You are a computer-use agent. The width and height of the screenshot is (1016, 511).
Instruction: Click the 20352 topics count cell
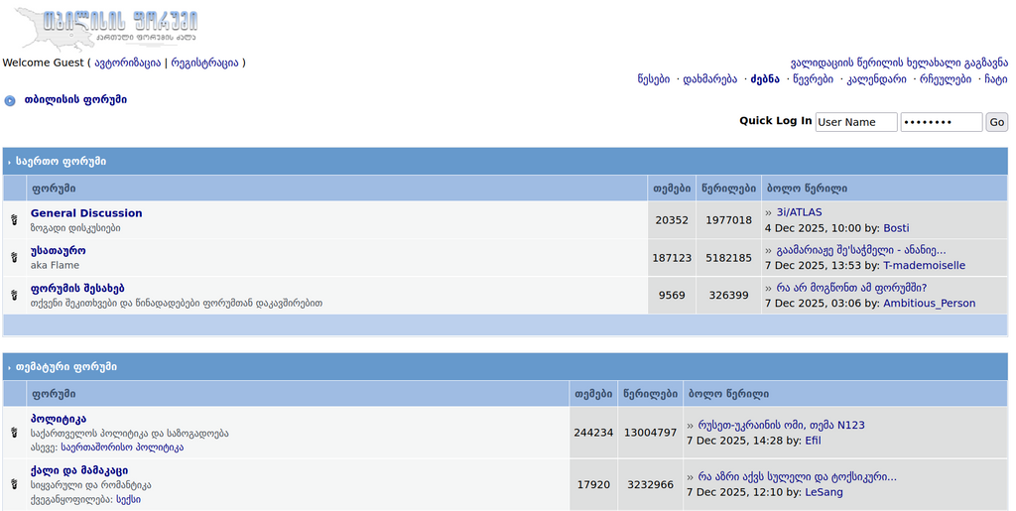[672, 220]
